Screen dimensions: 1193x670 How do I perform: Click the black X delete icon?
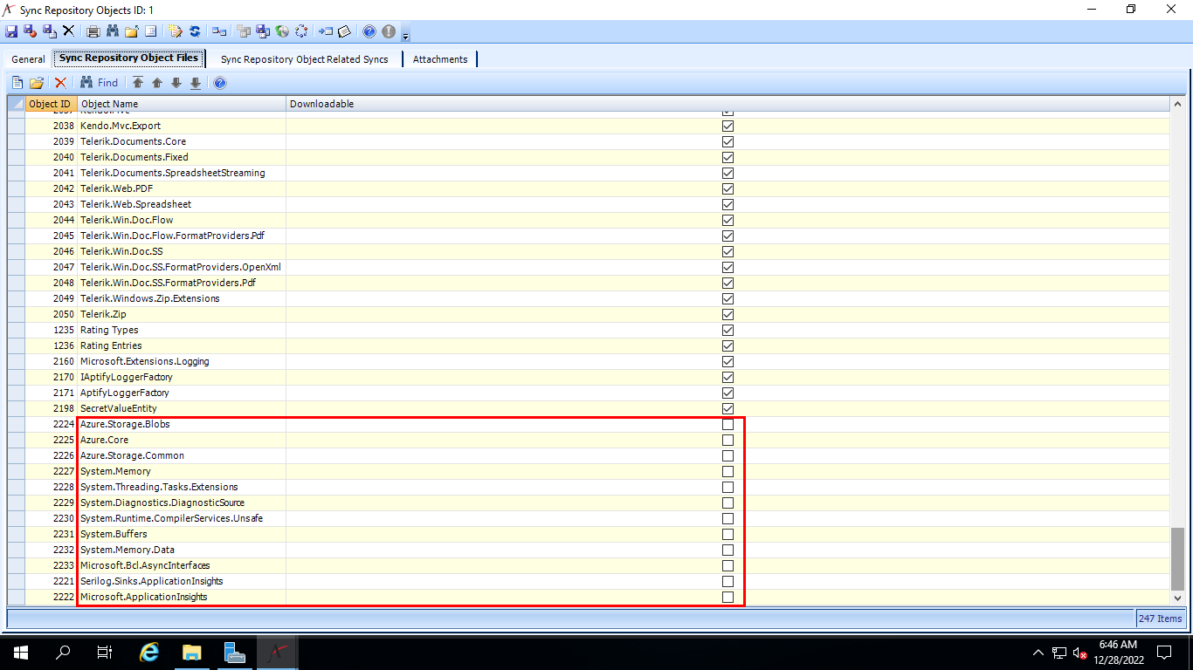(68, 31)
